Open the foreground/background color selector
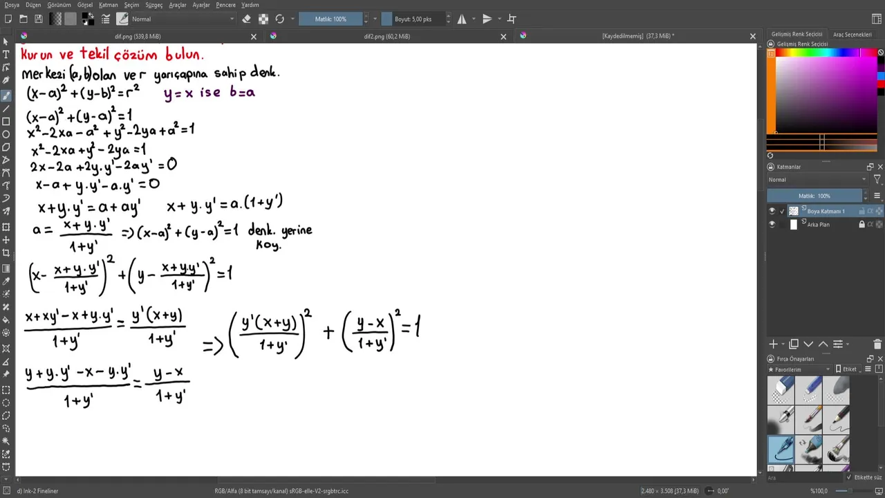Viewport: 885px width, 498px height. 88,19
